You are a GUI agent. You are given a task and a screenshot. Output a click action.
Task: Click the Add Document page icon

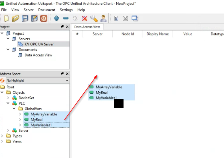(x=116, y=18)
